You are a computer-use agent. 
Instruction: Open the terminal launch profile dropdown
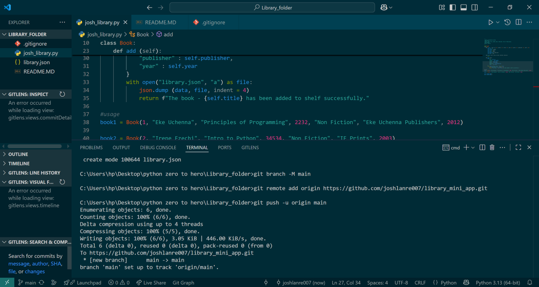point(473,147)
